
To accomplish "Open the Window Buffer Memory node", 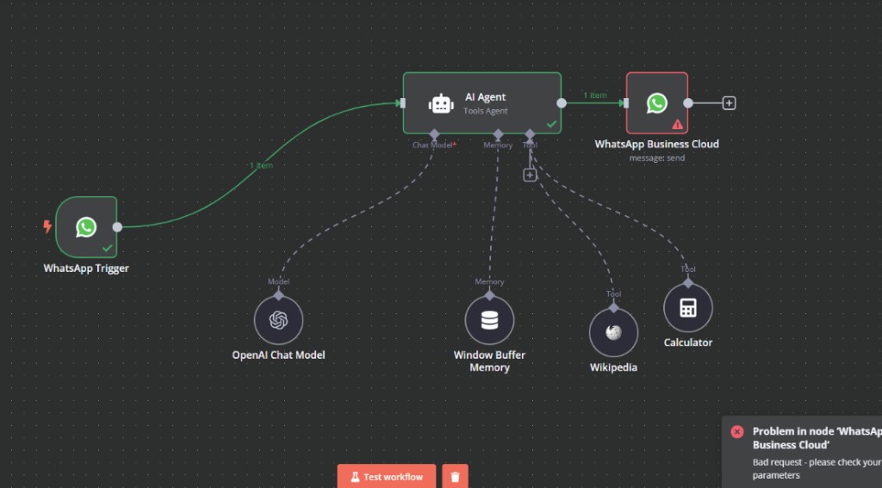I will (x=489, y=320).
